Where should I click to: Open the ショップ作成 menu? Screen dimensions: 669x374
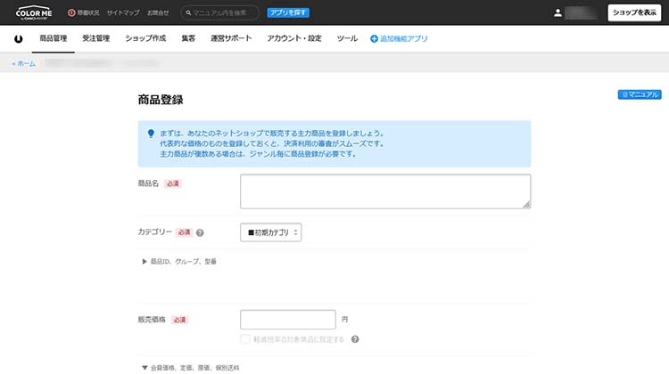[145, 38]
